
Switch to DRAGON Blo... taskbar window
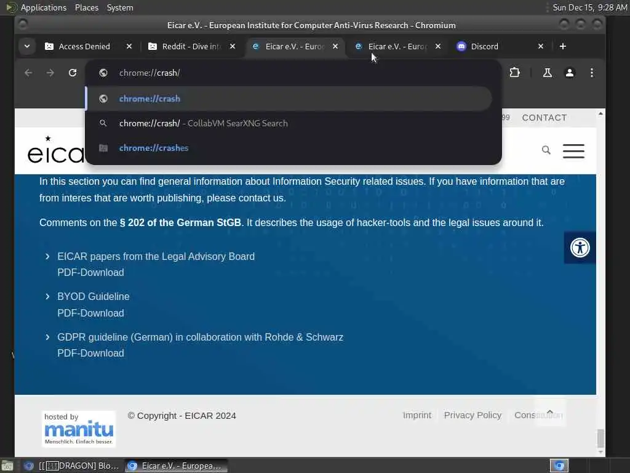[x=71, y=466]
